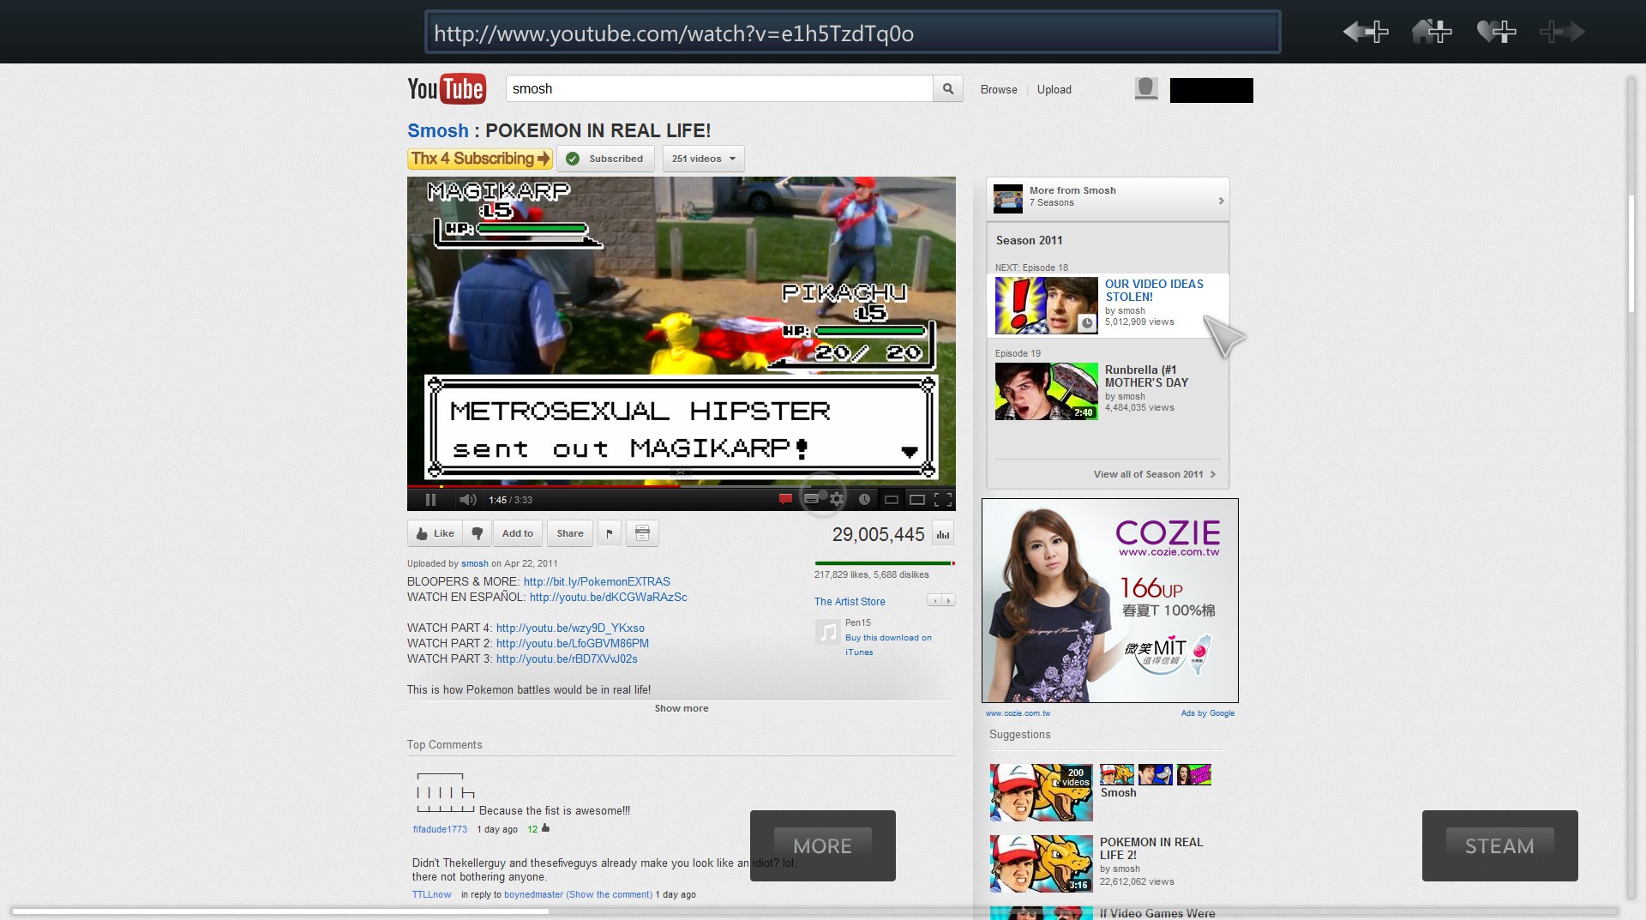Click the forward navigation arrow icon
The height and width of the screenshot is (920, 1646).
(1562, 32)
